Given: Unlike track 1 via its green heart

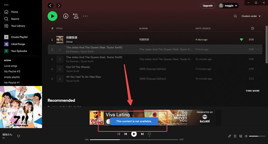Looking at the screenshot, I should coord(241,40).
